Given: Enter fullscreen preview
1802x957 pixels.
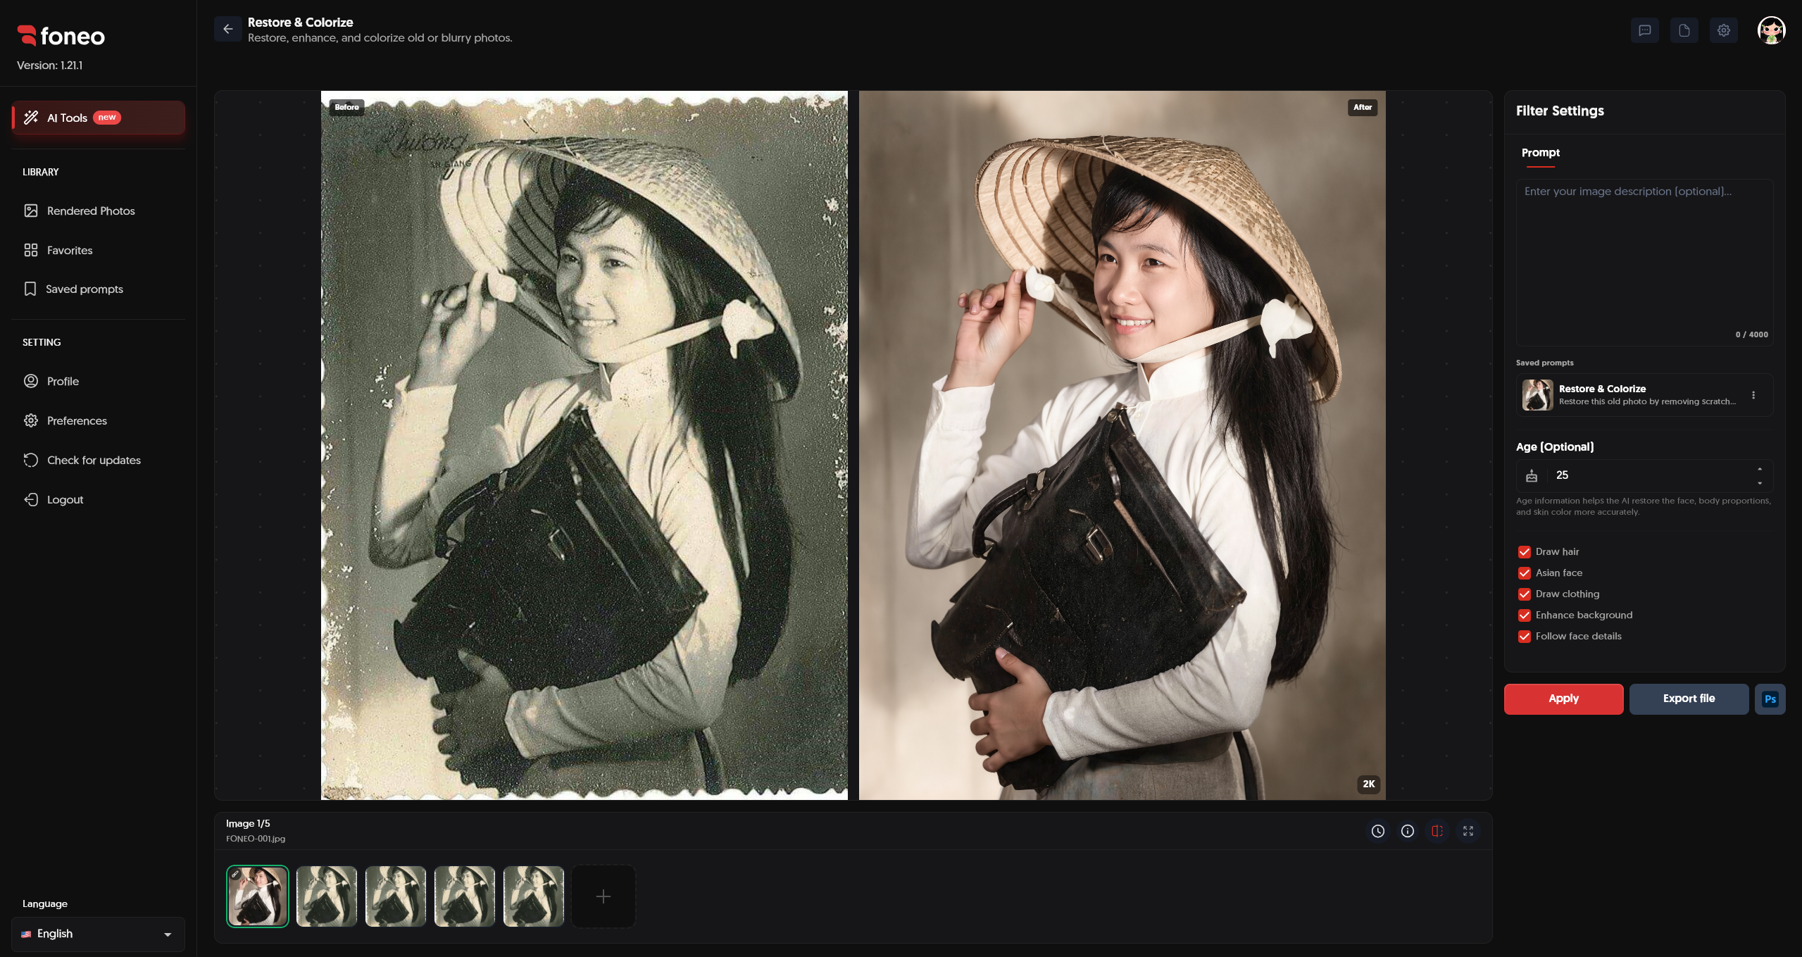Looking at the screenshot, I should [x=1468, y=831].
